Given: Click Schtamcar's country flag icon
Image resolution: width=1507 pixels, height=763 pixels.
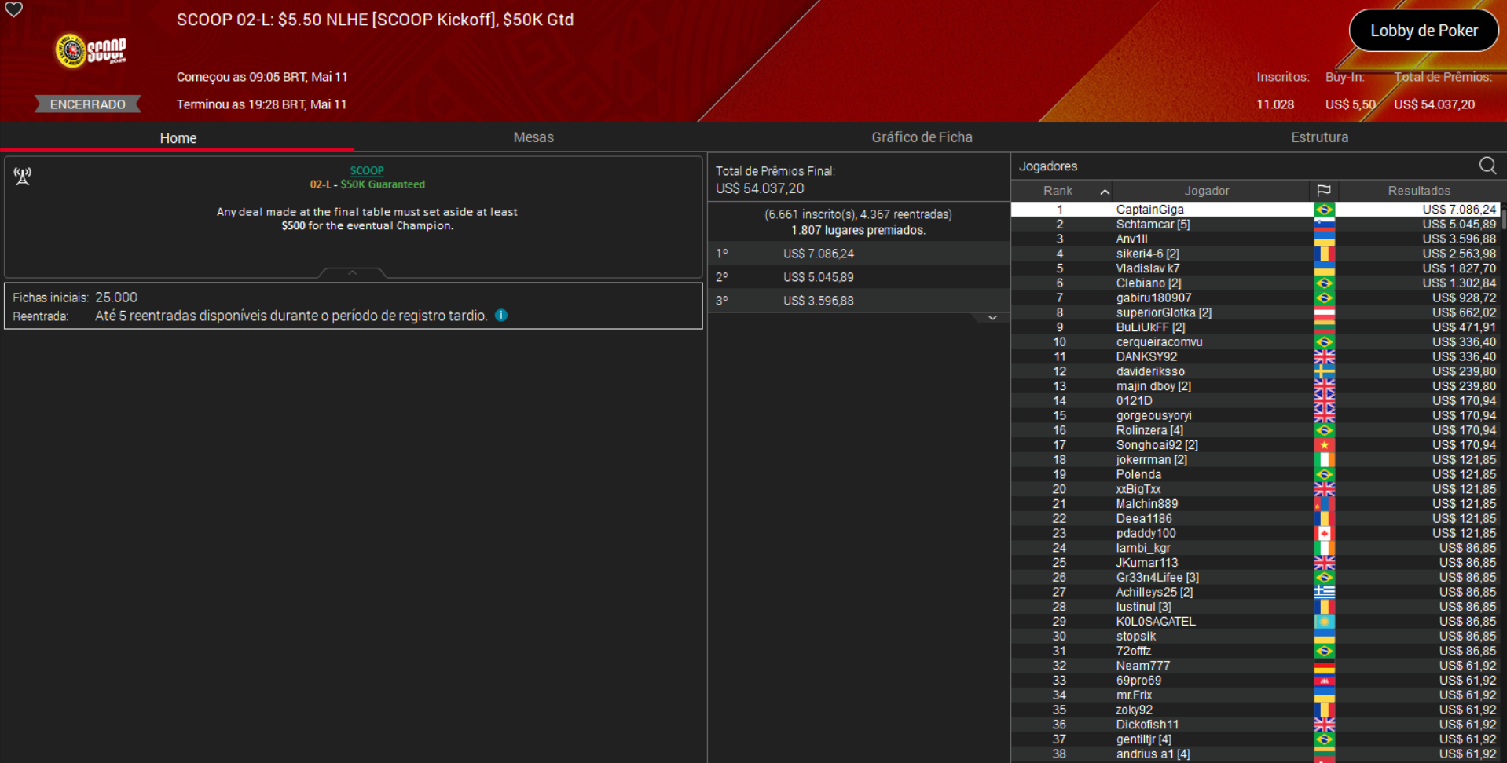Looking at the screenshot, I should click(1324, 225).
